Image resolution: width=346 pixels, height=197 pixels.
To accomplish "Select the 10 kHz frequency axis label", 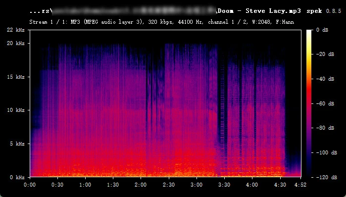I will (x=16, y=110).
